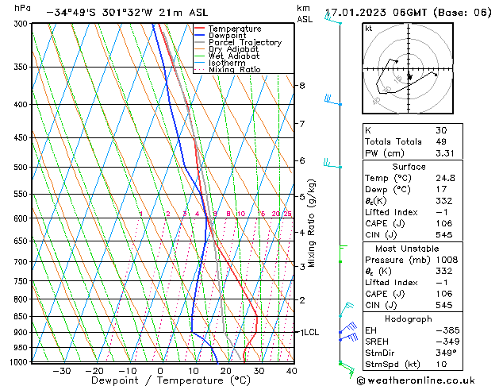The height and width of the screenshot is (386, 499).
Task: Click the 'hPa' pressure unit label
Action: (22, 9)
